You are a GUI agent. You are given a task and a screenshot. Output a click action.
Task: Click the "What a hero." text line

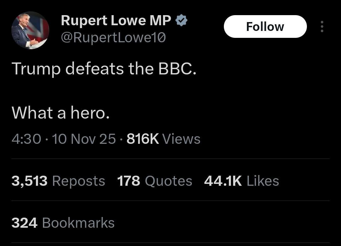tap(61, 113)
